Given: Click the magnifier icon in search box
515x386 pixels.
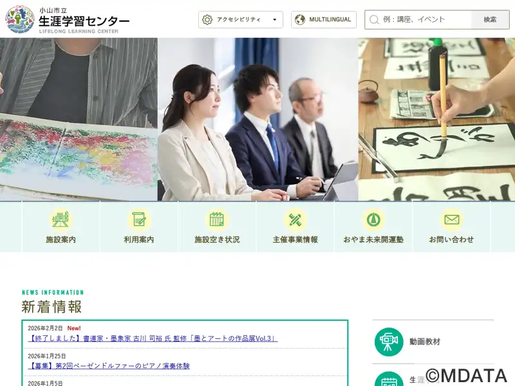Looking at the screenshot, I should (x=374, y=20).
